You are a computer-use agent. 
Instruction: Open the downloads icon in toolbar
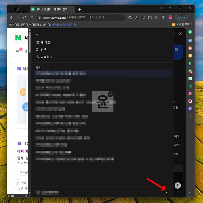tap(137, 18)
